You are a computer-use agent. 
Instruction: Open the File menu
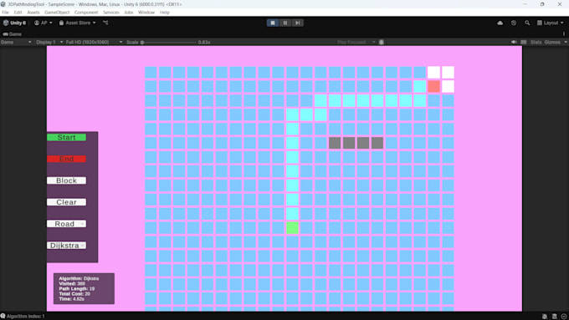[x=6, y=13]
